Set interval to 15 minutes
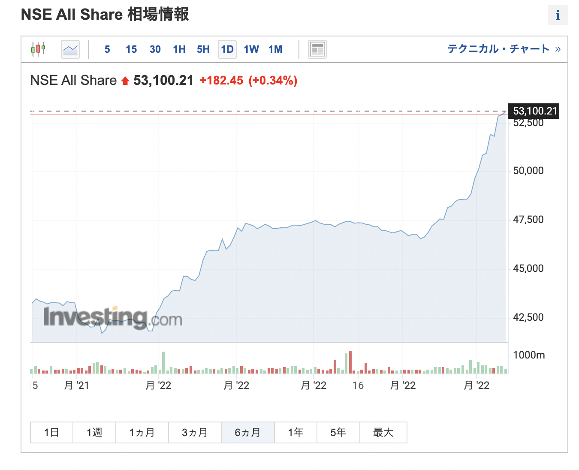Viewport: 579px width, 470px height. (131, 49)
